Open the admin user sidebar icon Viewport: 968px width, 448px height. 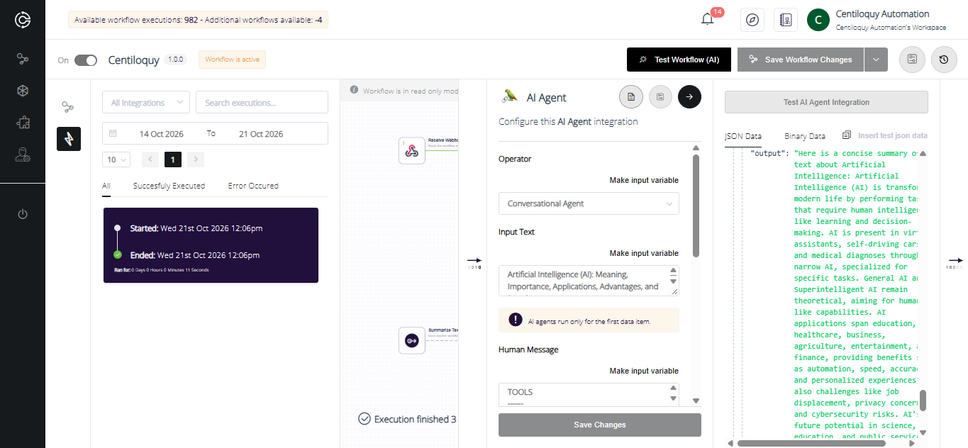click(x=23, y=155)
